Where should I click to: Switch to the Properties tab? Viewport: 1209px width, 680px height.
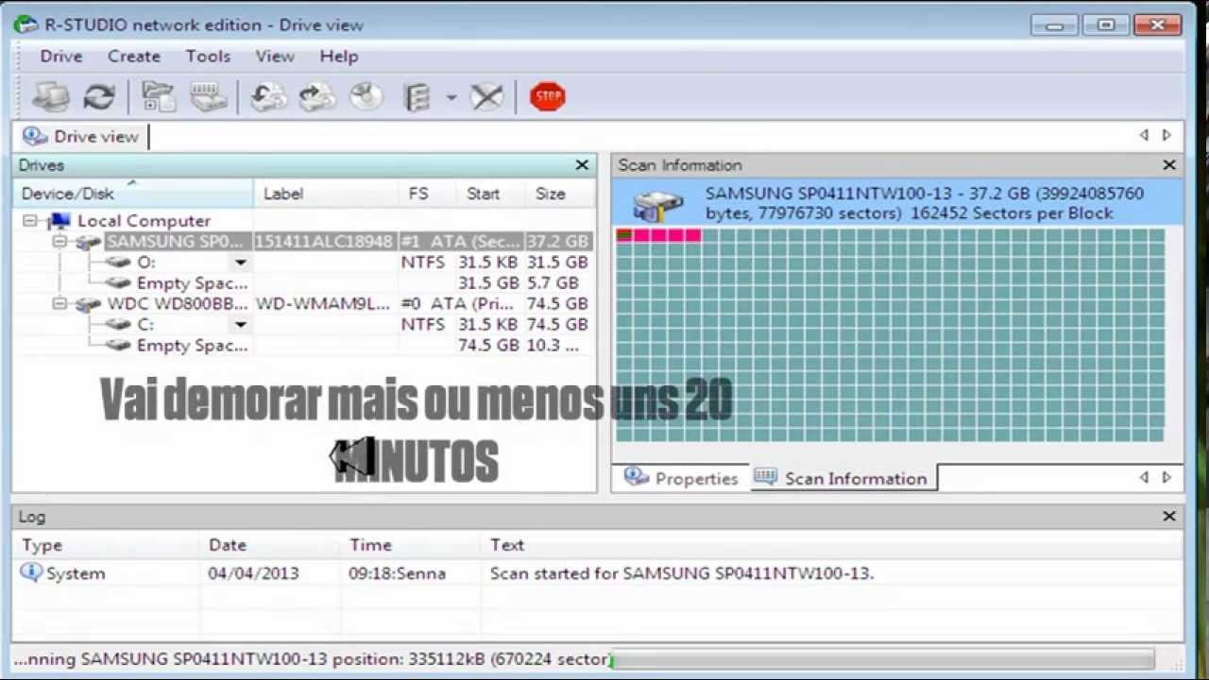tap(681, 479)
